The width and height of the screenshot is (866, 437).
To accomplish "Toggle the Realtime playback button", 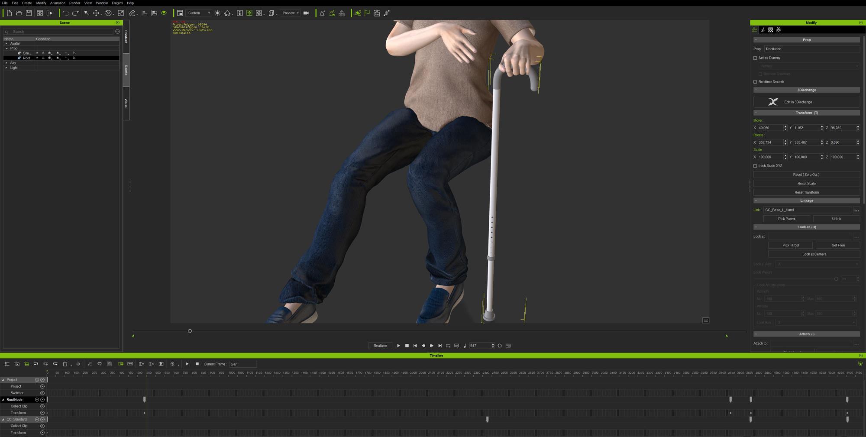I will click(x=380, y=346).
